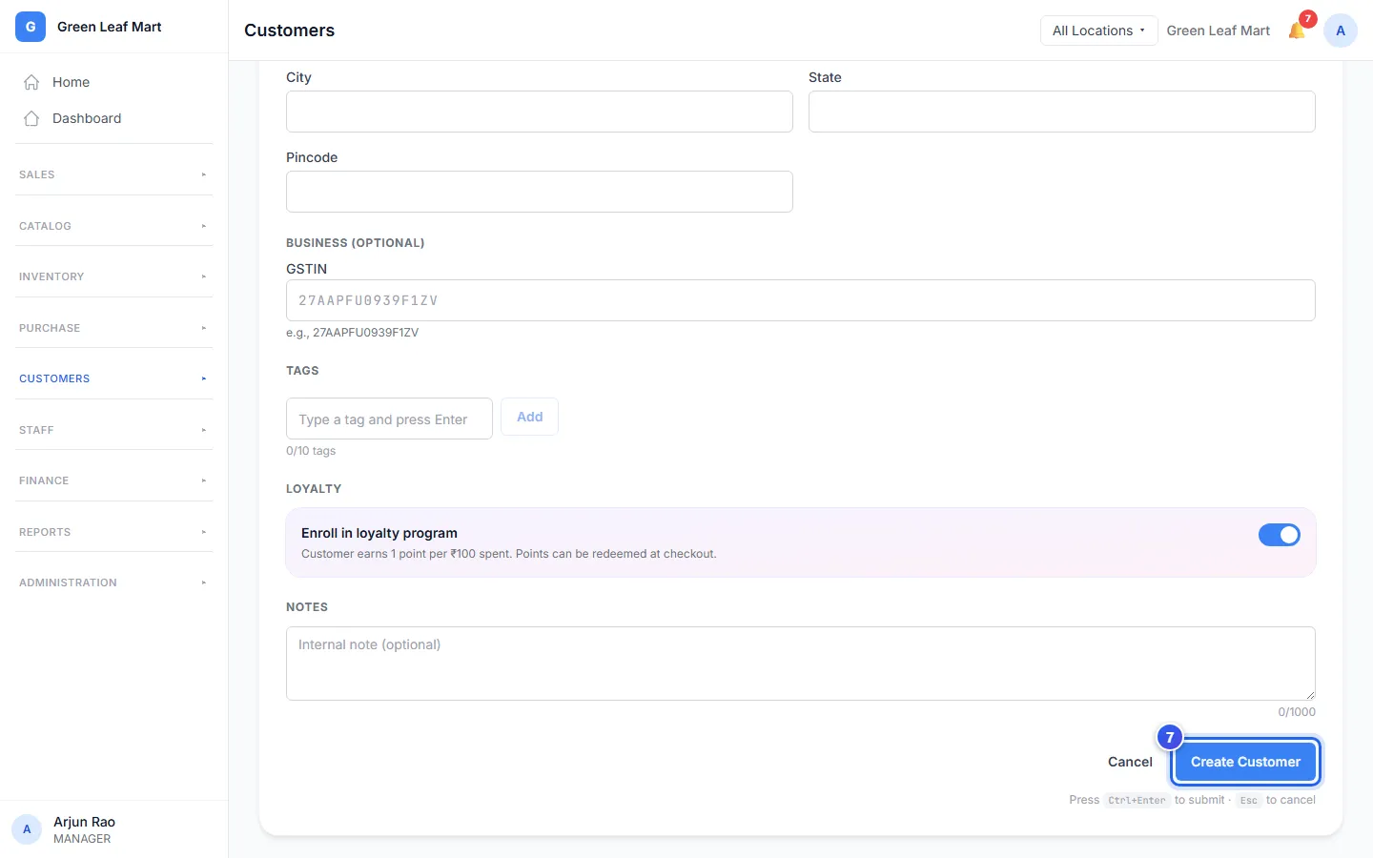This screenshot has width=1373, height=858.
Task: Click the 'e.g., 27AAPFU0939F1ZV' hint text
Action: coord(352,333)
